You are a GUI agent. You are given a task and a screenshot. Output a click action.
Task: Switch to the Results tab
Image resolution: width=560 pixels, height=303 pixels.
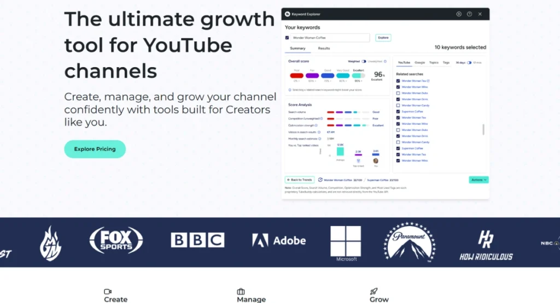click(x=324, y=49)
